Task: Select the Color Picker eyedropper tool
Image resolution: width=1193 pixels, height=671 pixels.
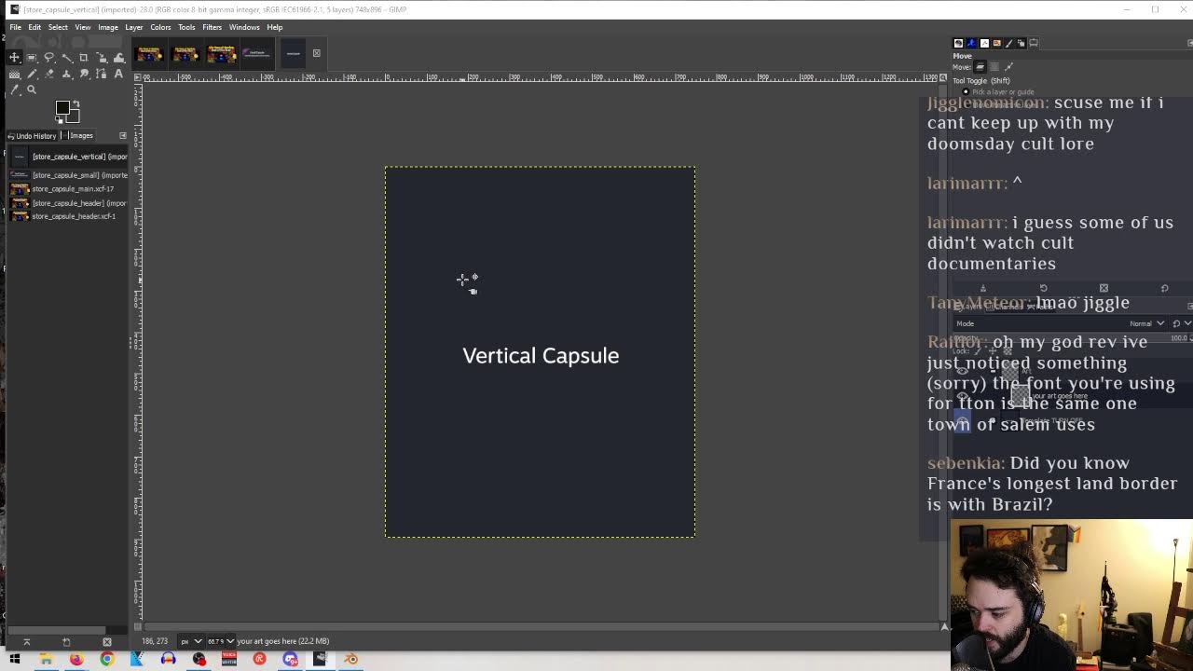Action: pos(14,89)
